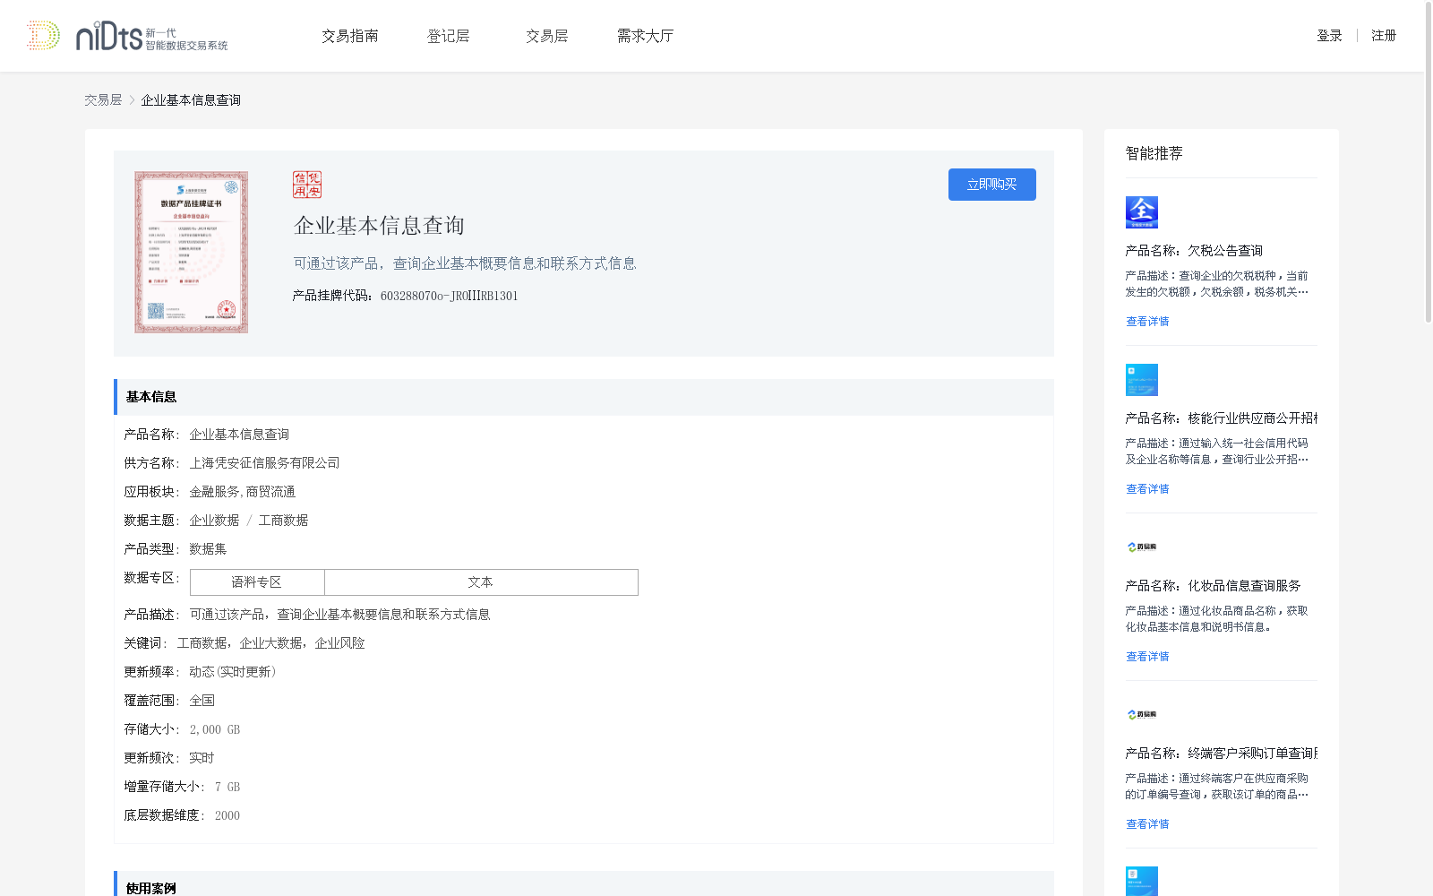
Task: Open the 登记层 menu
Action: (449, 36)
